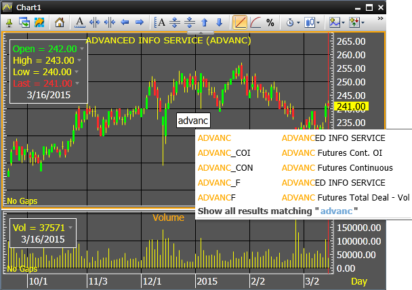The width and height of the screenshot is (412, 290).
Task: Maximize the Chart1 window
Action: pos(369,7)
